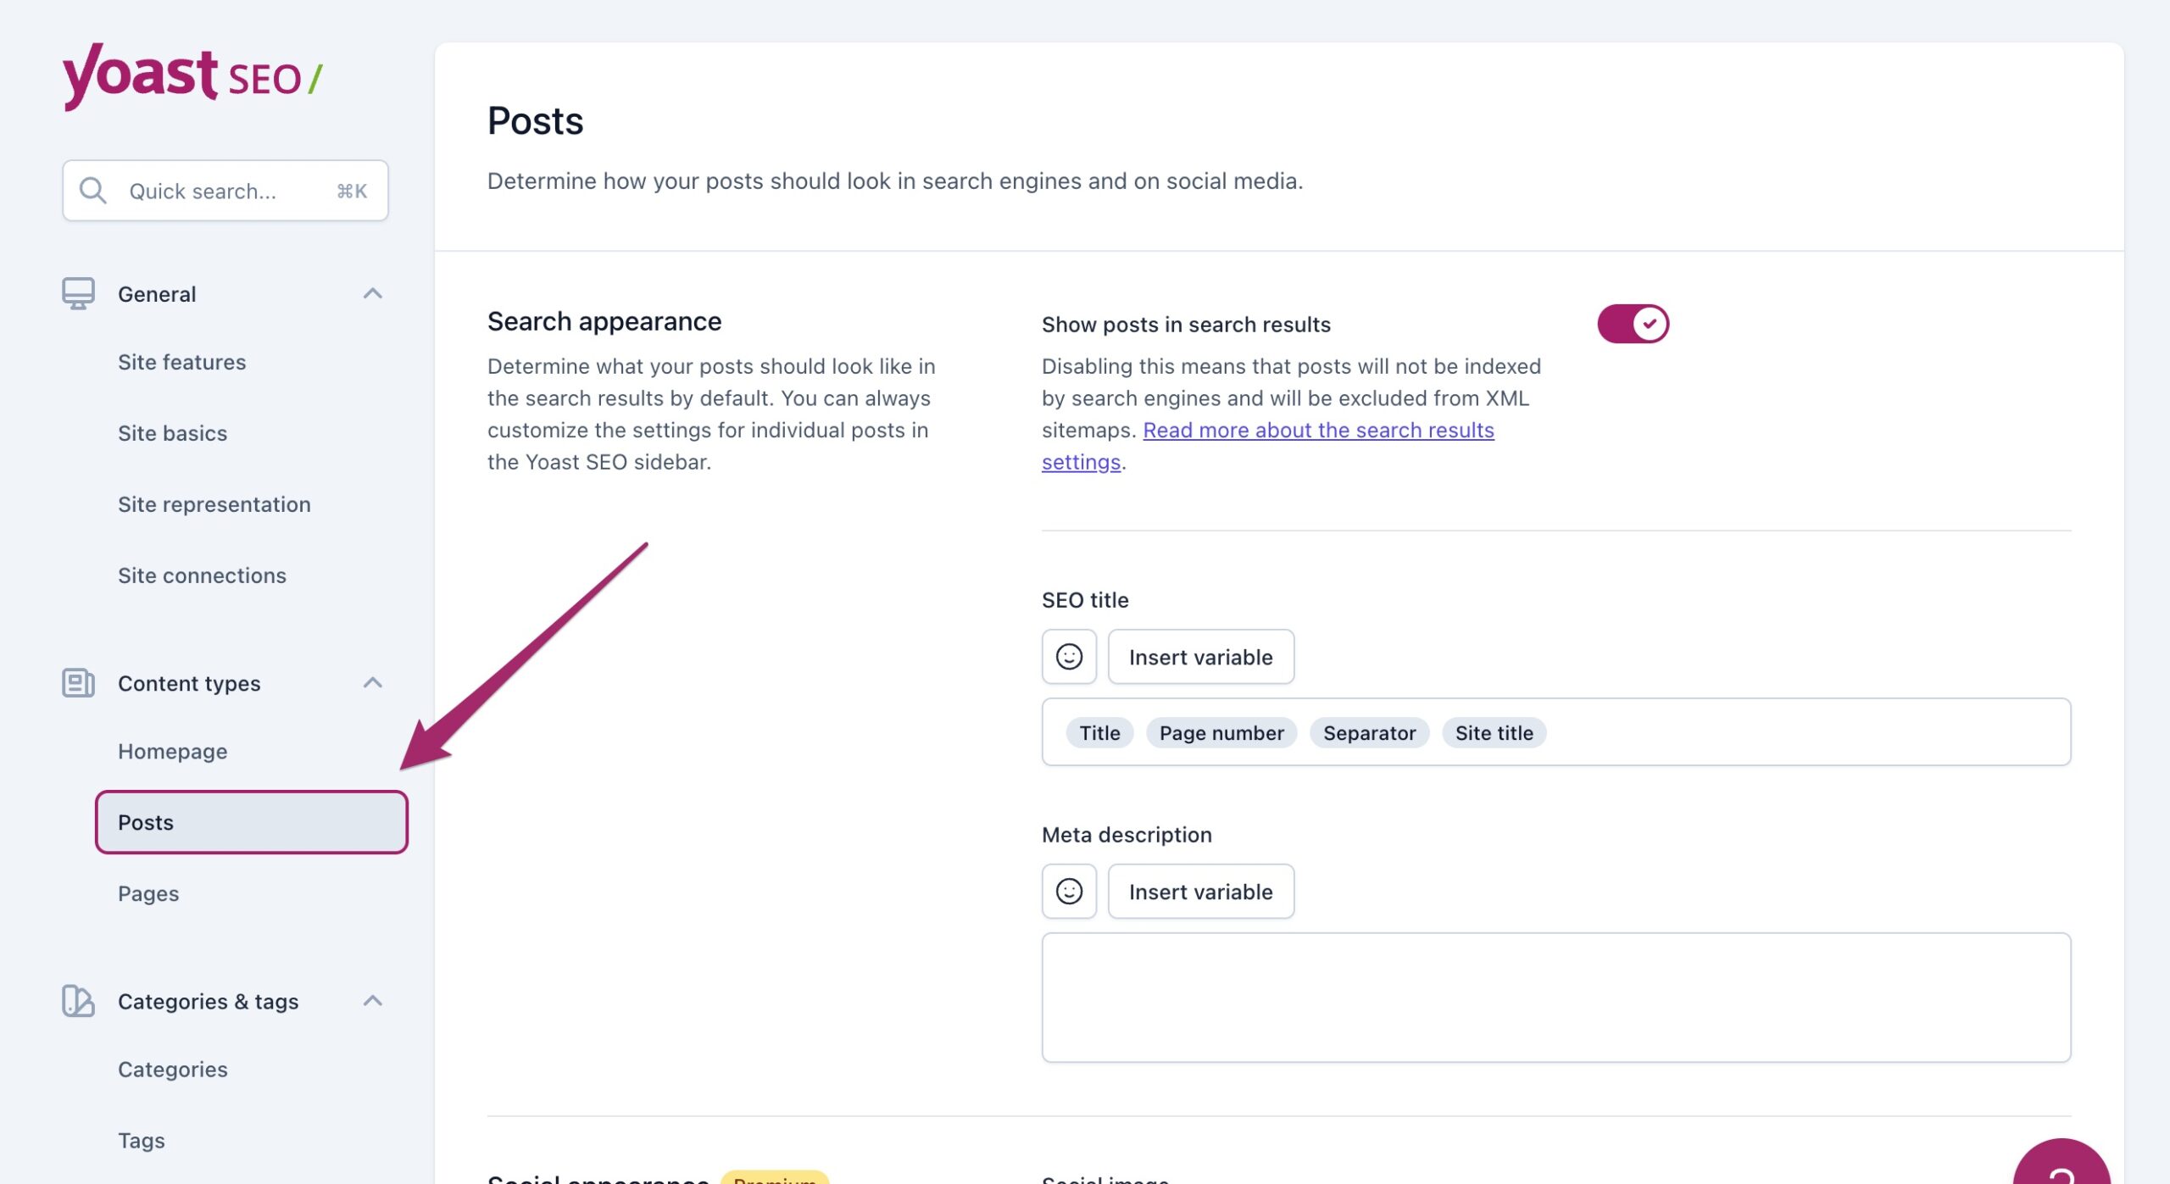The image size is (2170, 1184).
Task: Select the Title variable tag
Action: pyautogui.click(x=1099, y=732)
